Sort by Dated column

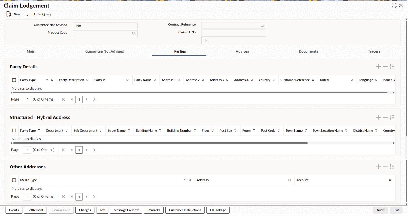coord(352,80)
